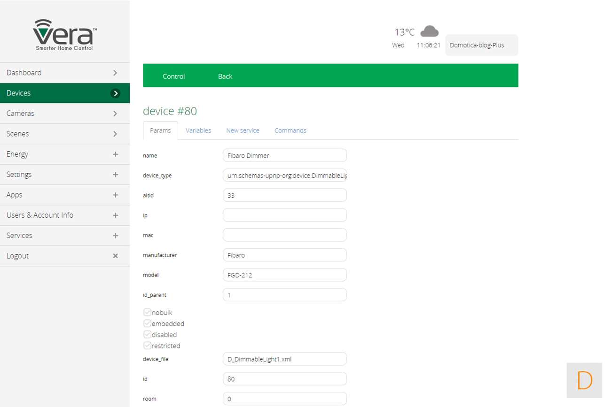Screen dimensions: 611x407
Task: Click the Vera logo
Action: (64, 34)
